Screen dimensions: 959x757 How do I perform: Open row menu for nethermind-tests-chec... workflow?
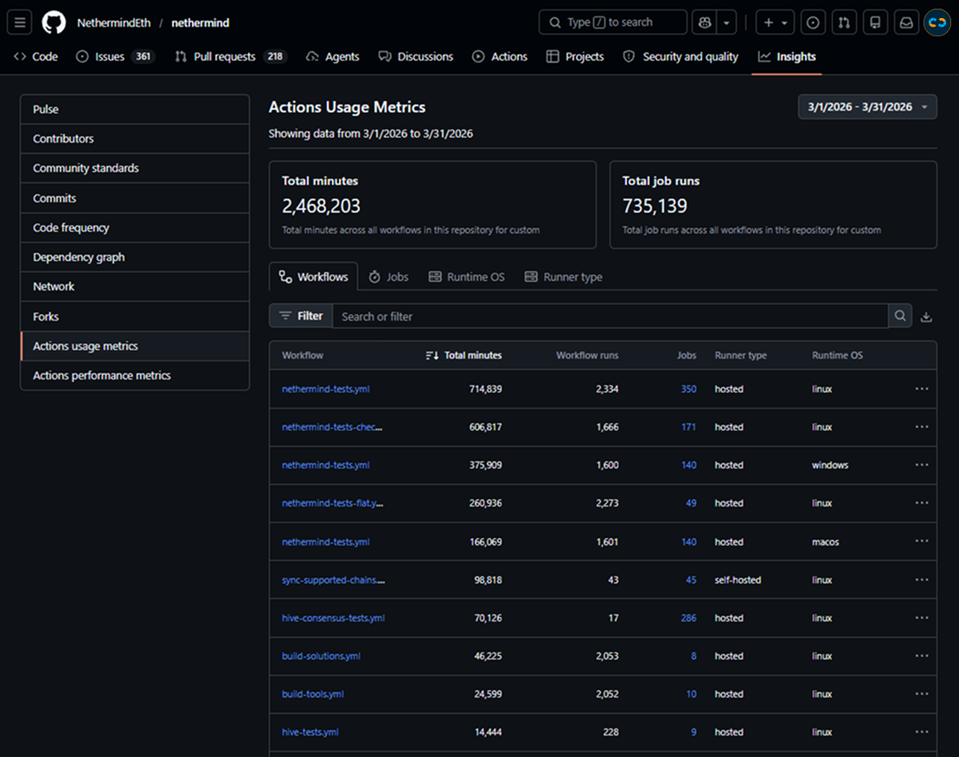(922, 427)
